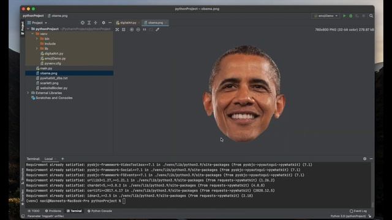Toggle image grid lines display

[124, 29]
